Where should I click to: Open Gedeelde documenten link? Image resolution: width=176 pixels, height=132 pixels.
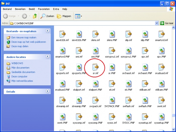[23, 72]
